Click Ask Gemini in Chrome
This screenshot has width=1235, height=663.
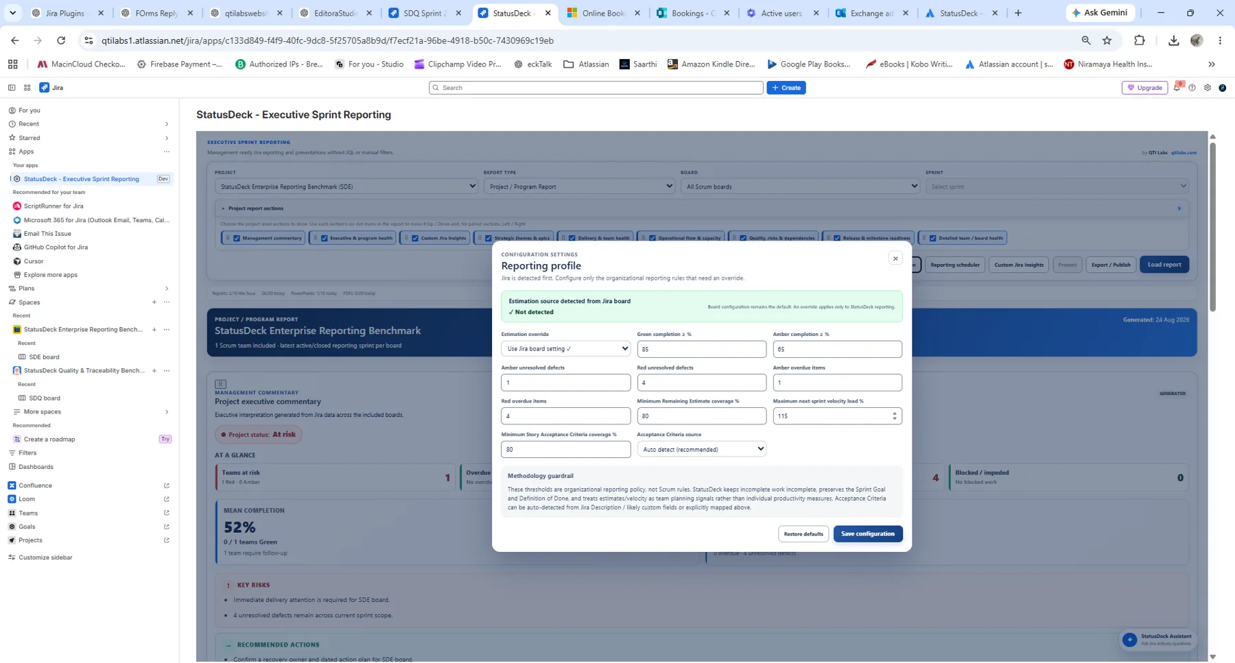tap(1099, 12)
